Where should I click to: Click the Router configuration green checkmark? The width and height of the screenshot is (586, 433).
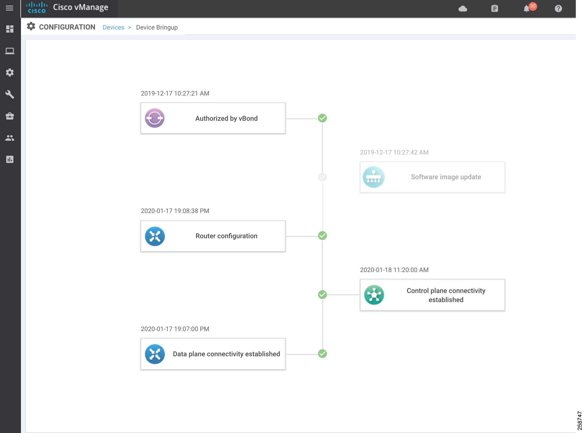pyautogui.click(x=323, y=236)
